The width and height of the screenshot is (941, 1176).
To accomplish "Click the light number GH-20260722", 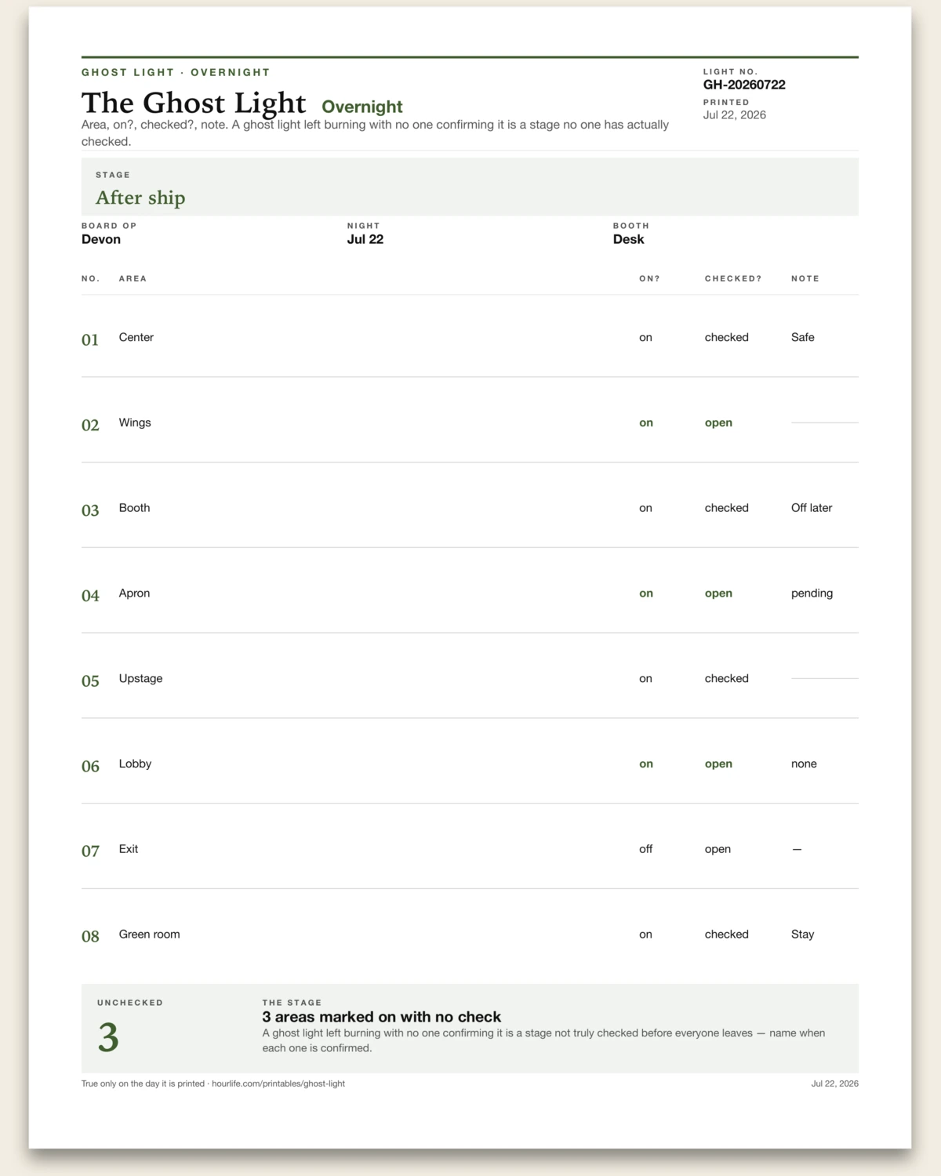I will pyautogui.click(x=744, y=85).
